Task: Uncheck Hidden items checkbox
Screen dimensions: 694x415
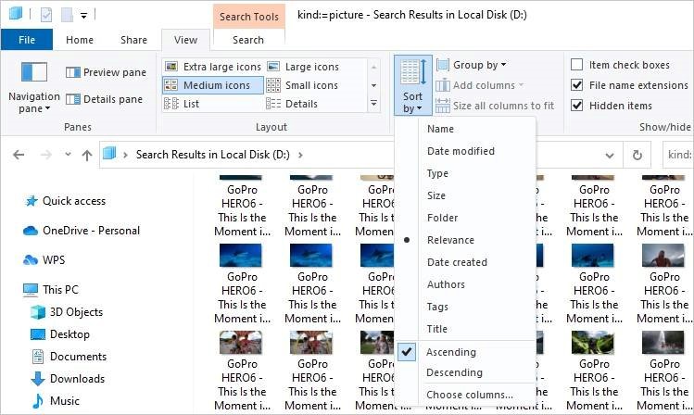Action: (x=576, y=106)
